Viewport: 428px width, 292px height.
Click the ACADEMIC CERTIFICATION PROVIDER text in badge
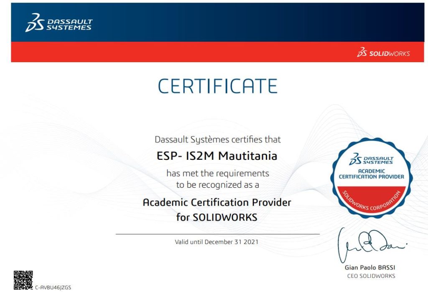[371, 174]
